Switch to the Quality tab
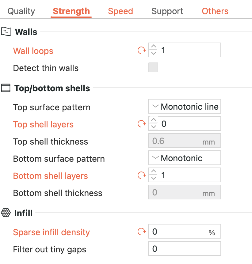252x264 pixels. coord(21,11)
